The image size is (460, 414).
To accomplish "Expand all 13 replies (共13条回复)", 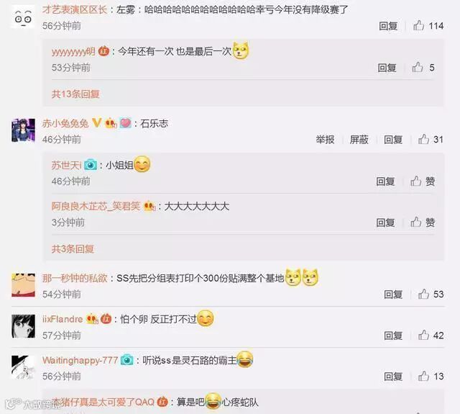I will 75,94.
